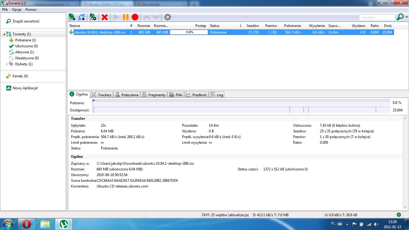Collapse the Torrenty tree node
Image resolution: width=409 pixels, height=230 pixels.
click(x=4, y=34)
